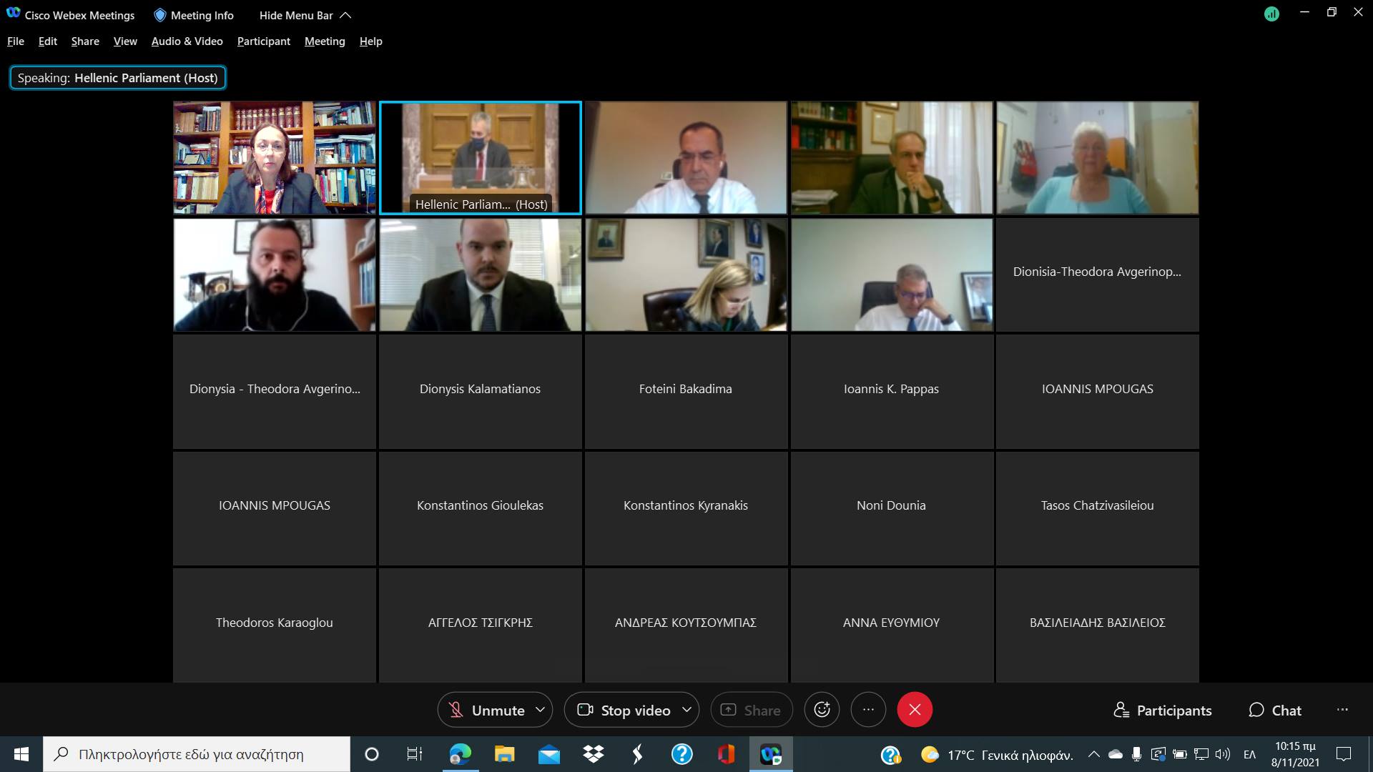Expand video options arrow next to Stop video
This screenshot has height=772, width=1373.
[x=687, y=710]
